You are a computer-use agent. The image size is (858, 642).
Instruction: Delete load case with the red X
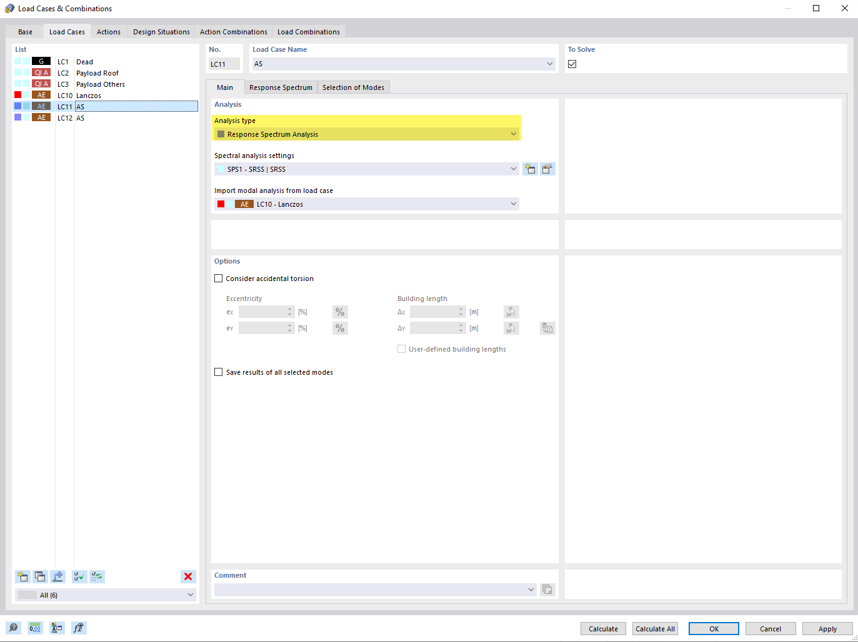pyautogui.click(x=188, y=576)
